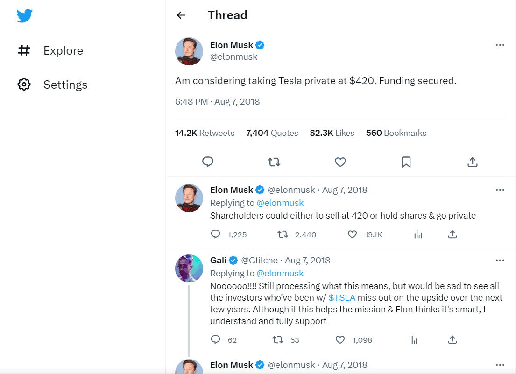Open the 7,404 Quotes list
The width and height of the screenshot is (516, 374).
[272, 133]
